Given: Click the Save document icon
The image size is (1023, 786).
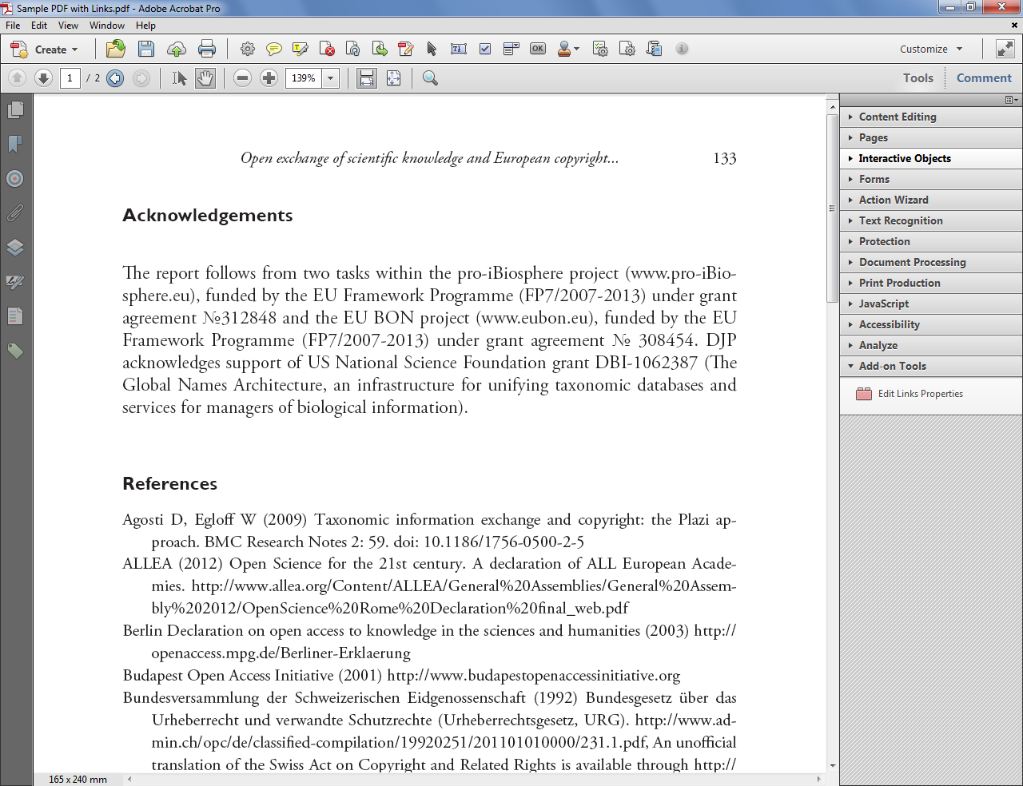Looking at the screenshot, I should (145, 49).
